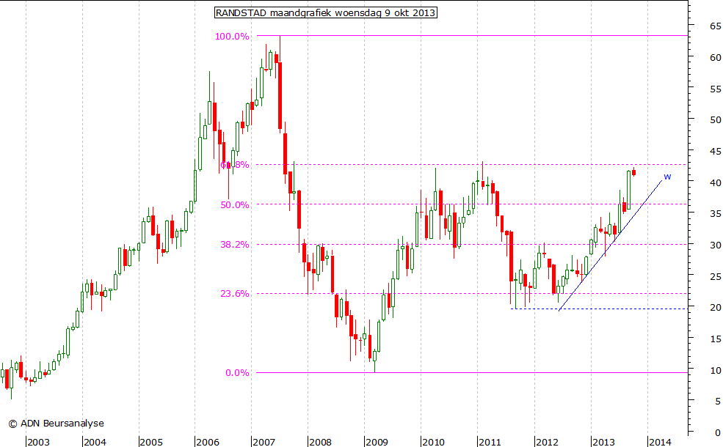Click the 61.8% Fibonacci level label
The width and height of the screenshot is (723, 447).
pos(235,165)
